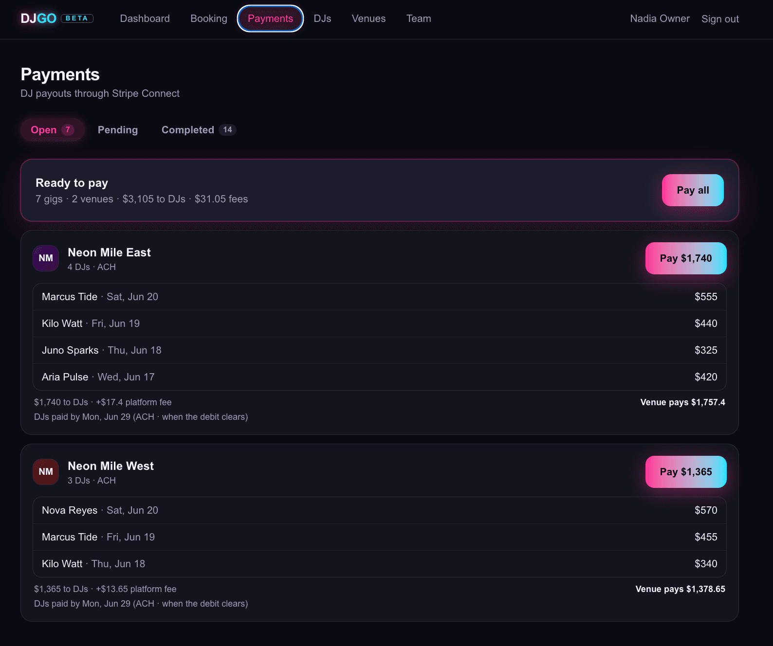773x646 pixels.
Task: Click "Venue pays $1,378.65" total
Action: point(680,589)
